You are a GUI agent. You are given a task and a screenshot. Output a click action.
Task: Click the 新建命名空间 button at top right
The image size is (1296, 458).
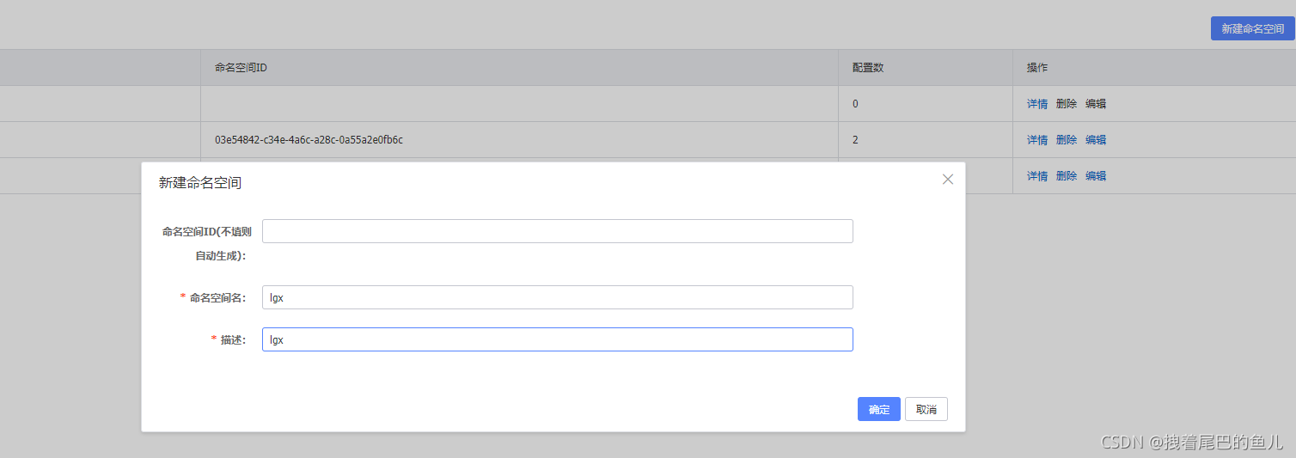pos(1252,28)
